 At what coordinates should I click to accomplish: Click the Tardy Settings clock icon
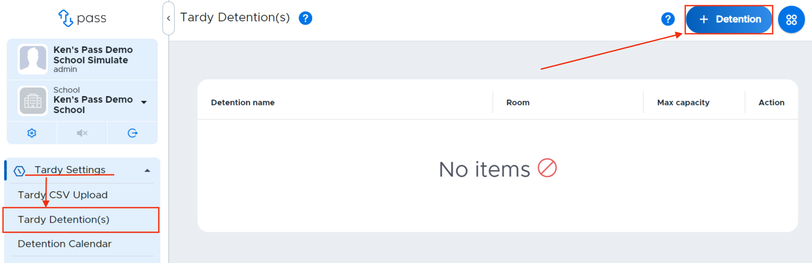coord(19,171)
